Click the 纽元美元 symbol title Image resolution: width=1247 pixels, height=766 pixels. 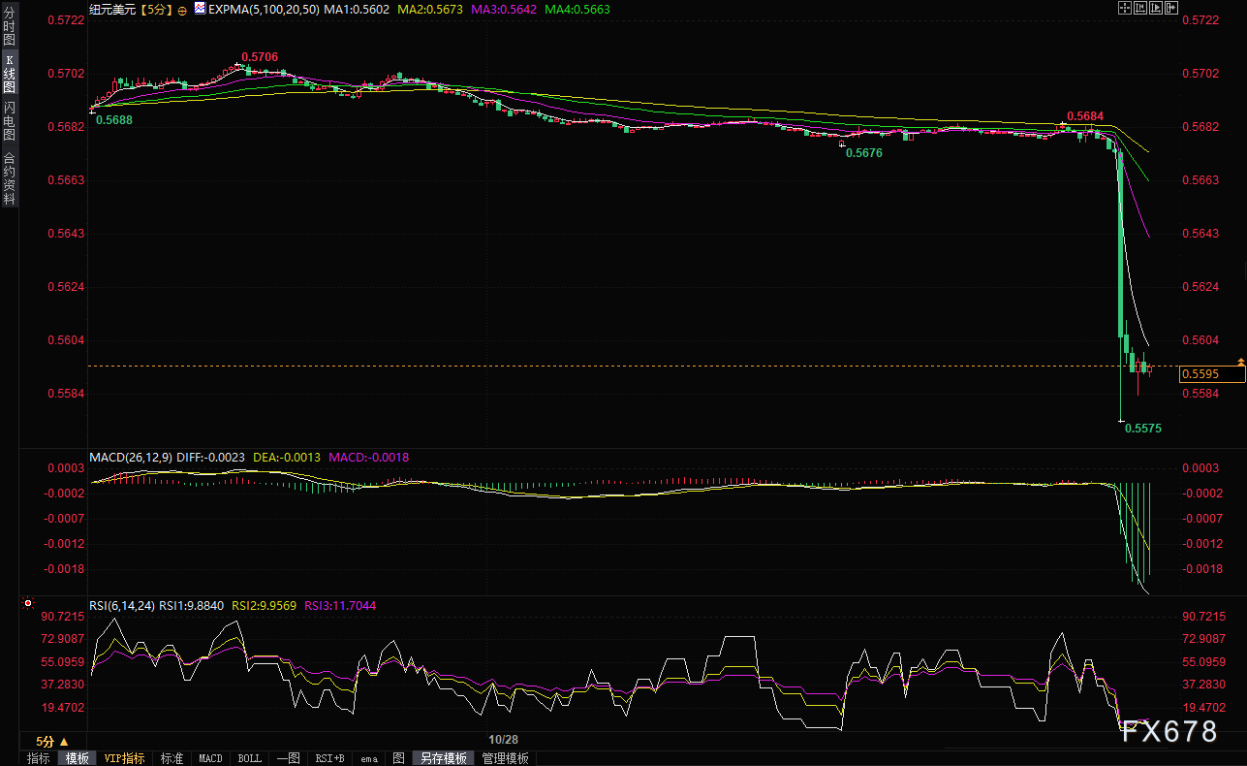pyautogui.click(x=112, y=9)
